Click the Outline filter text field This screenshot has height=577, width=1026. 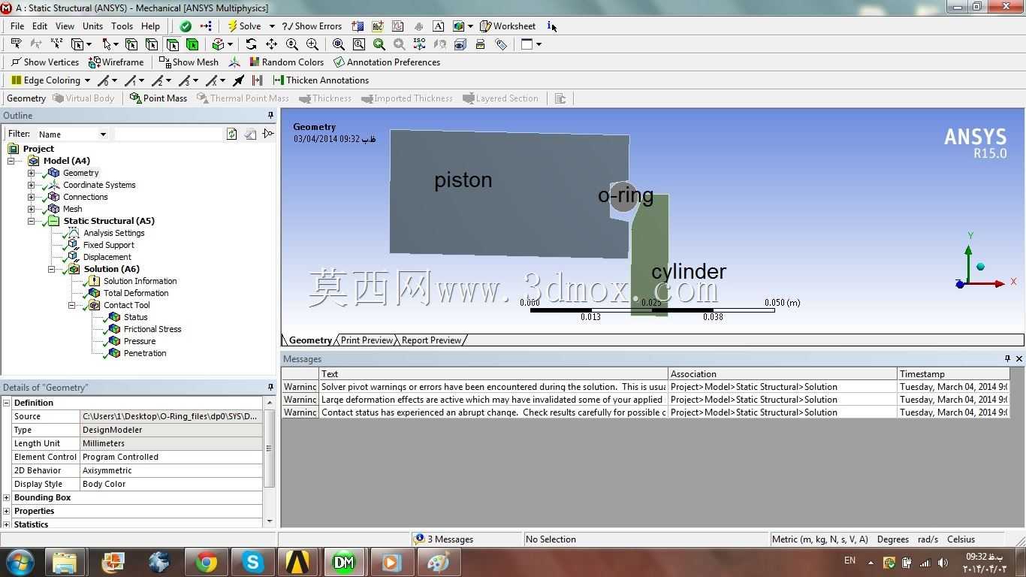click(167, 134)
